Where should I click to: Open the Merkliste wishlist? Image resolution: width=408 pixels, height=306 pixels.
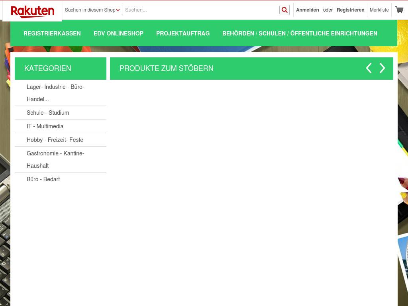point(379,10)
